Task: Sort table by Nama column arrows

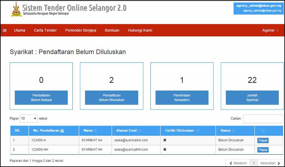Action: [96, 131]
